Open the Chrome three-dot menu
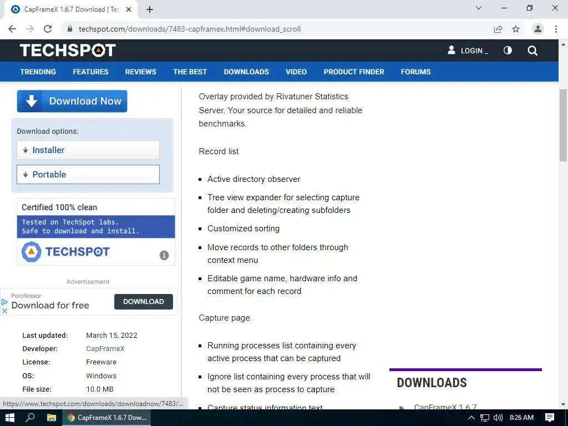The image size is (568, 426). point(556,29)
